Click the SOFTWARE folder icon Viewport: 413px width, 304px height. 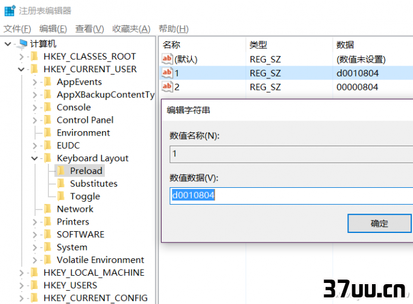click(48, 234)
